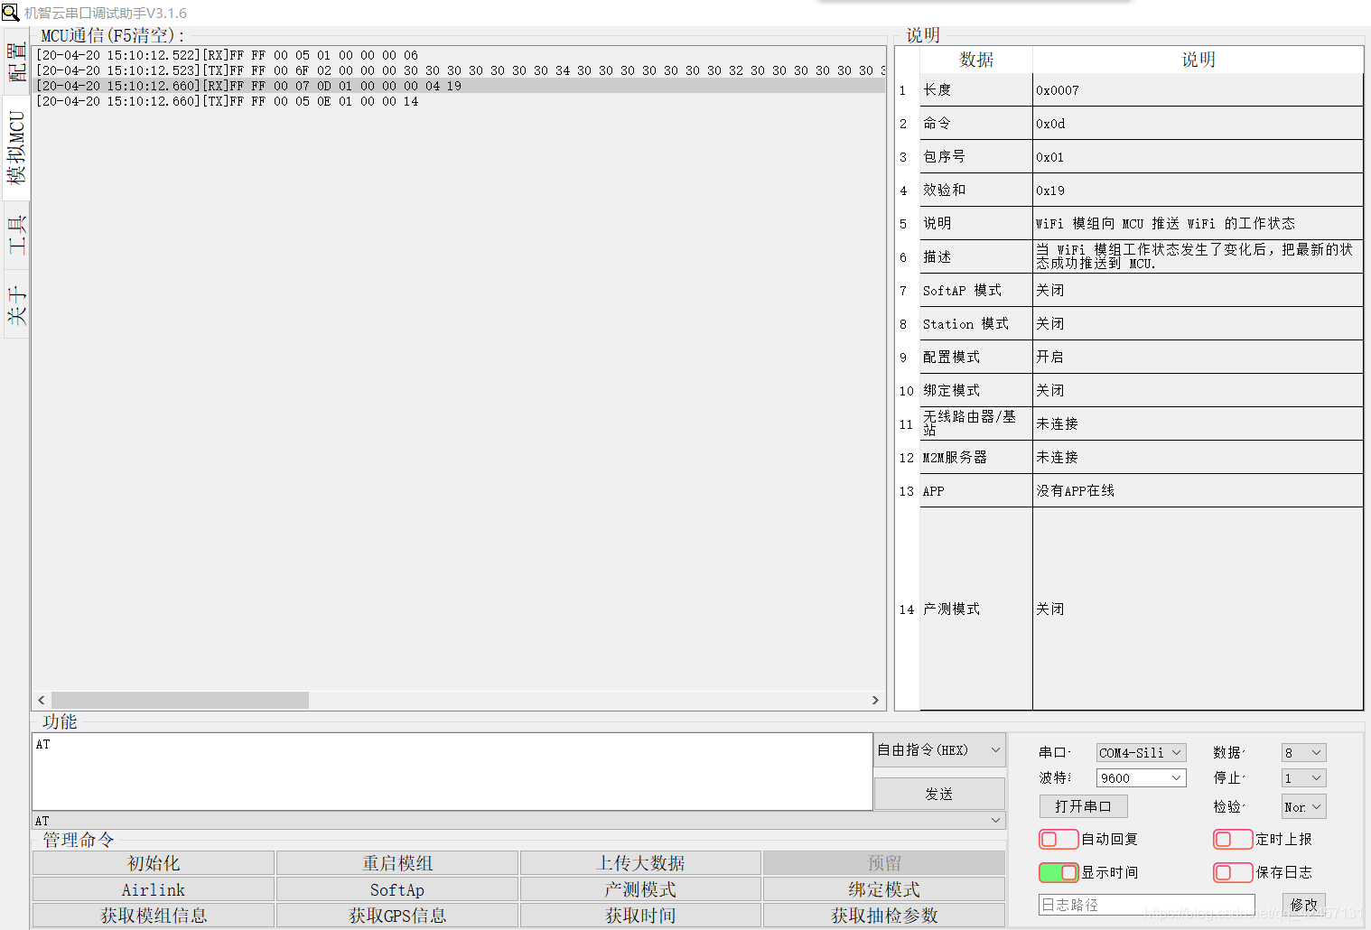Click the app magnifier icon in title bar
1371x930 pixels.
coord(11,13)
